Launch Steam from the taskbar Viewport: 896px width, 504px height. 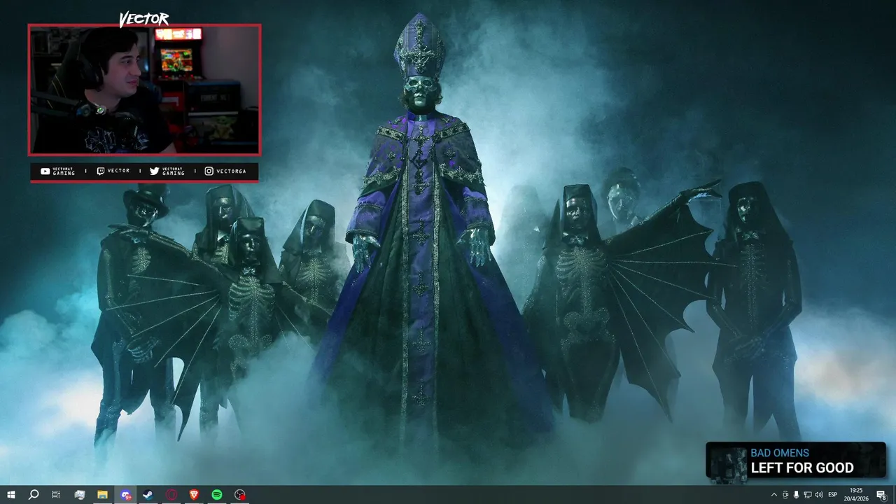tap(148, 495)
